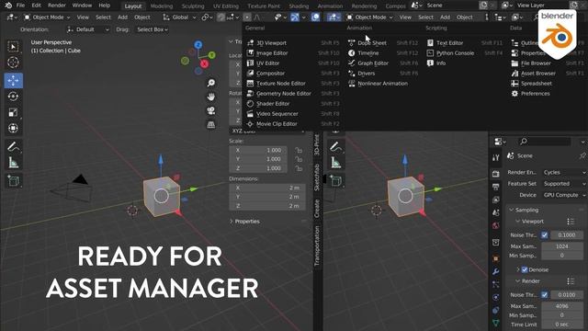This screenshot has width=588, height=331.
Task: Open the Edit menu
Action: pyautogui.click(x=37, y=6)
